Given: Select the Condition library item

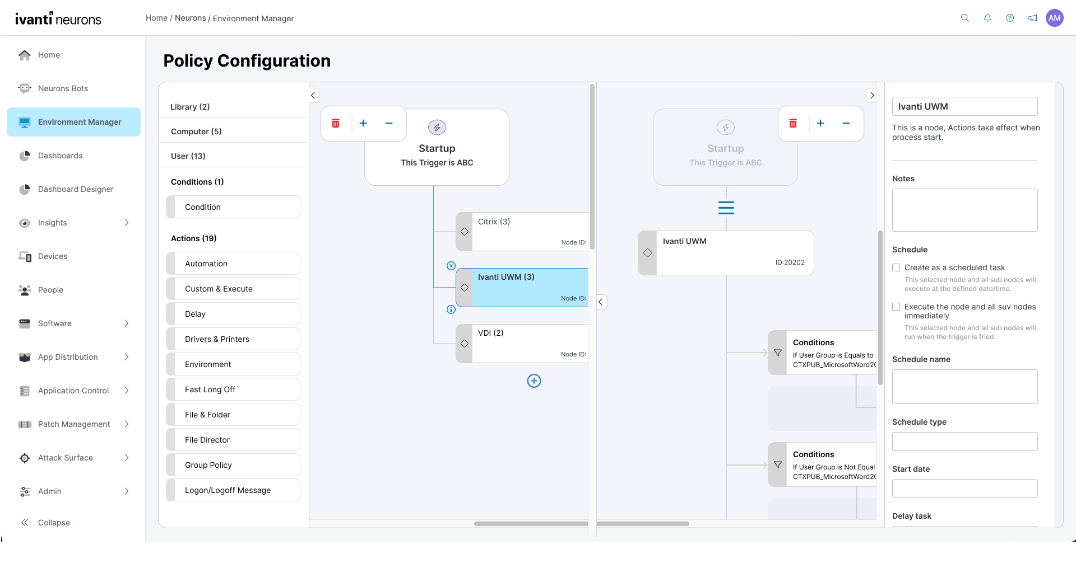Looking at the screenshot, I should tap(233, 207).
